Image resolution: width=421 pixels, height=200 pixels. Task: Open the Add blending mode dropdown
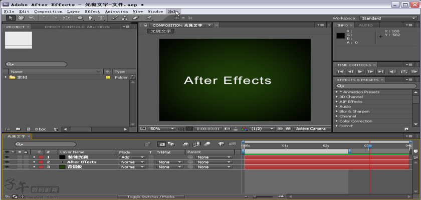pyautogui.click(x=132, y=157)
